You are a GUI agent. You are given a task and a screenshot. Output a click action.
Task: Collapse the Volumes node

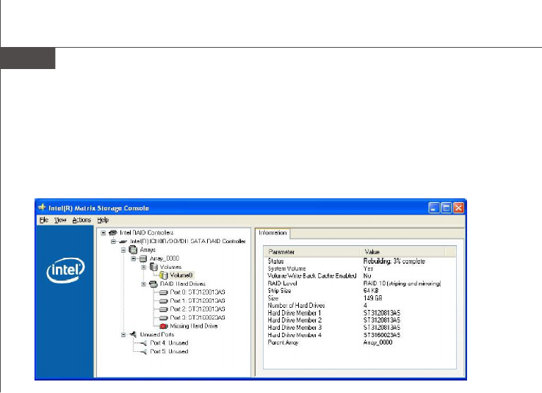coord(144,267)
